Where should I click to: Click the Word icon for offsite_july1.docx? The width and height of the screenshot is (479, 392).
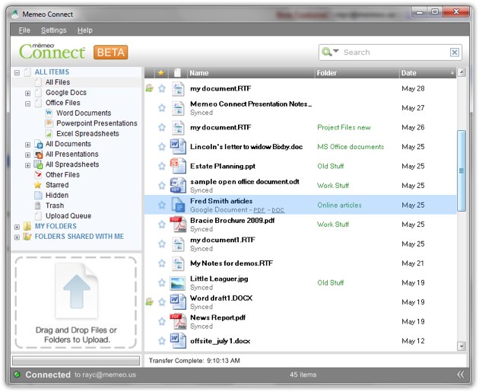(x=178, y=341)
